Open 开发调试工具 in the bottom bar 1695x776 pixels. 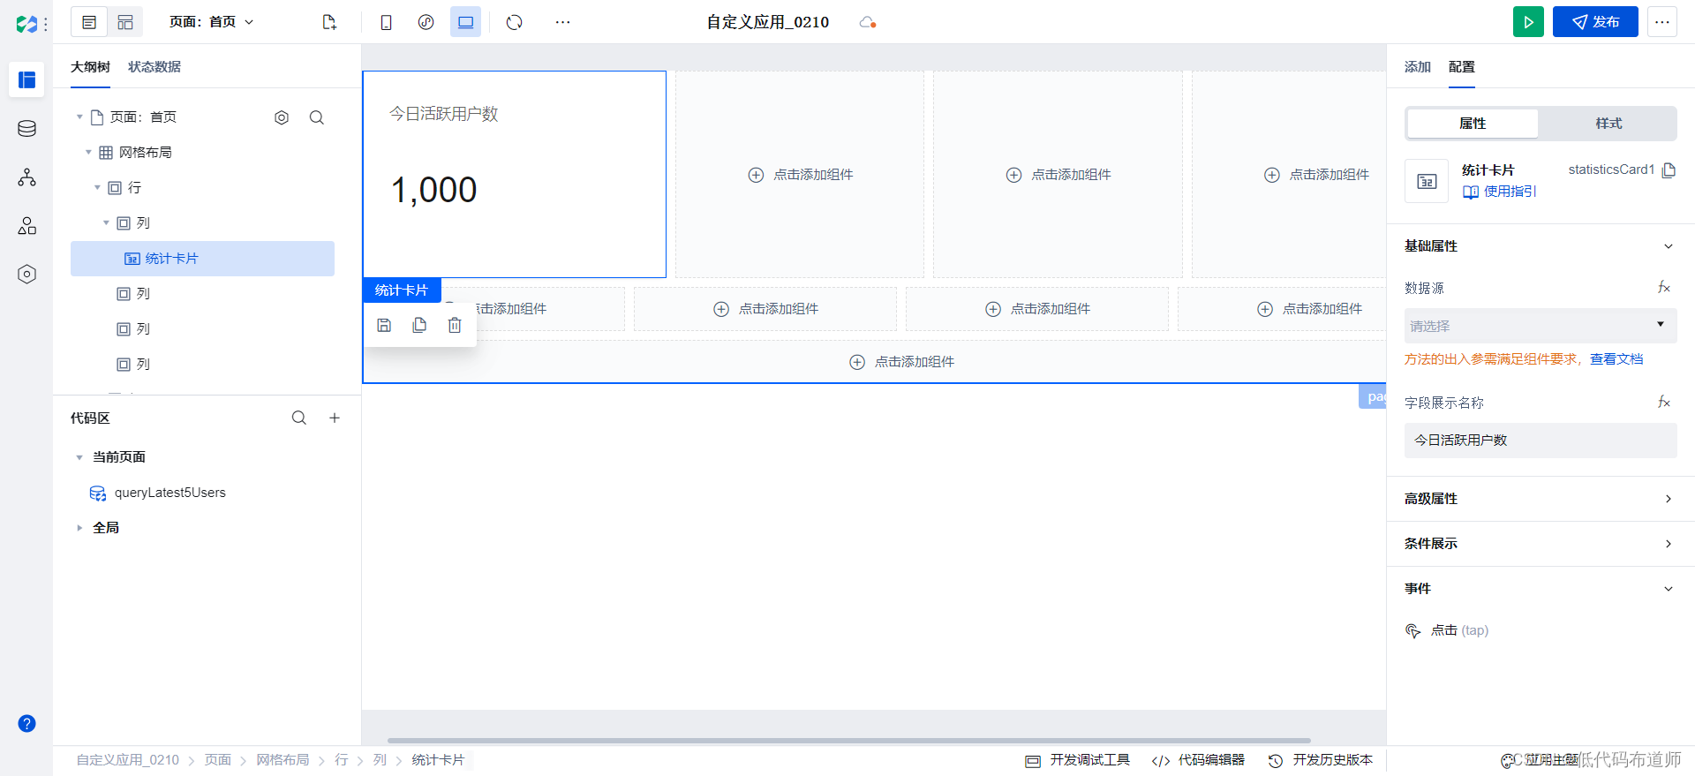coord(1078,760)
